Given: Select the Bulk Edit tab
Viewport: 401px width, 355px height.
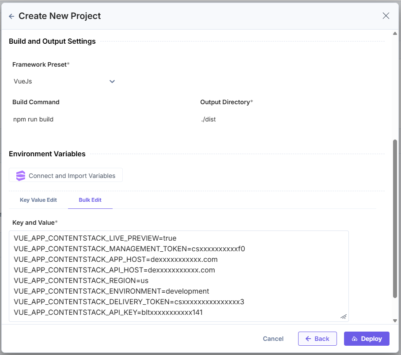Looking at the screenshot, I should [x=90, y=200].
